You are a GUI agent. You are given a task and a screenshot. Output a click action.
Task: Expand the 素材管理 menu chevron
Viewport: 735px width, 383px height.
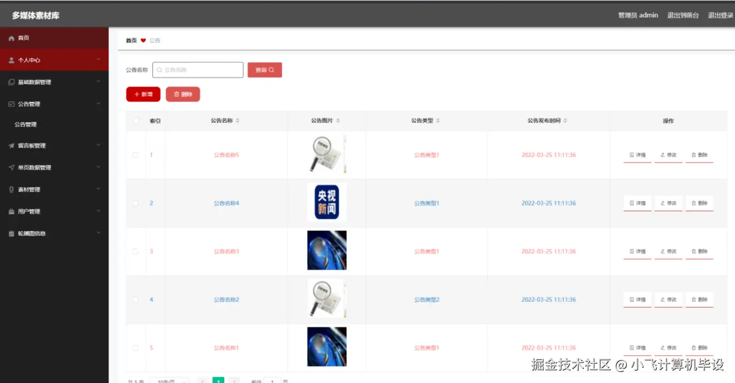click(x=98, y=189)
